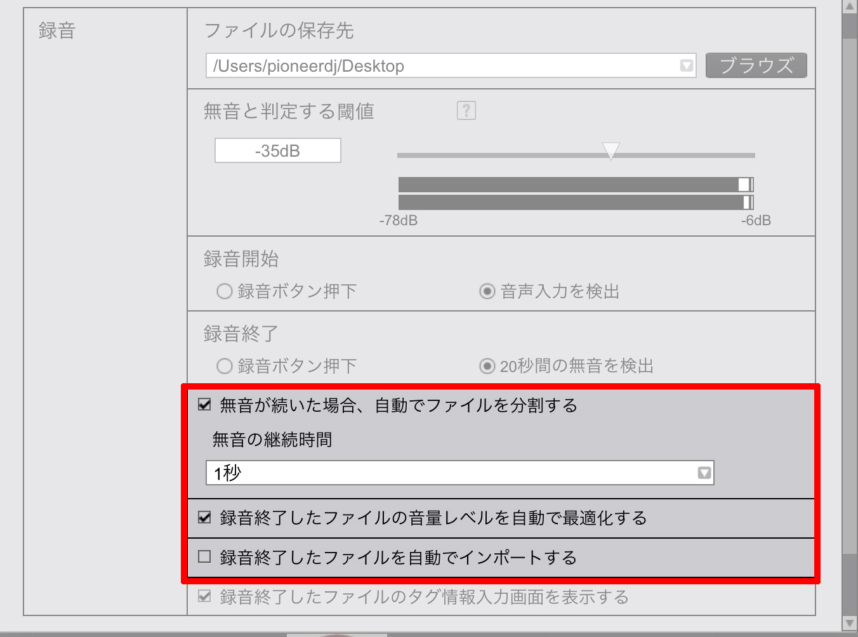The width and height of the screenshot is (858, 637).
Task: Click the ブラウズ button
Action: click(x=756, y=65)
